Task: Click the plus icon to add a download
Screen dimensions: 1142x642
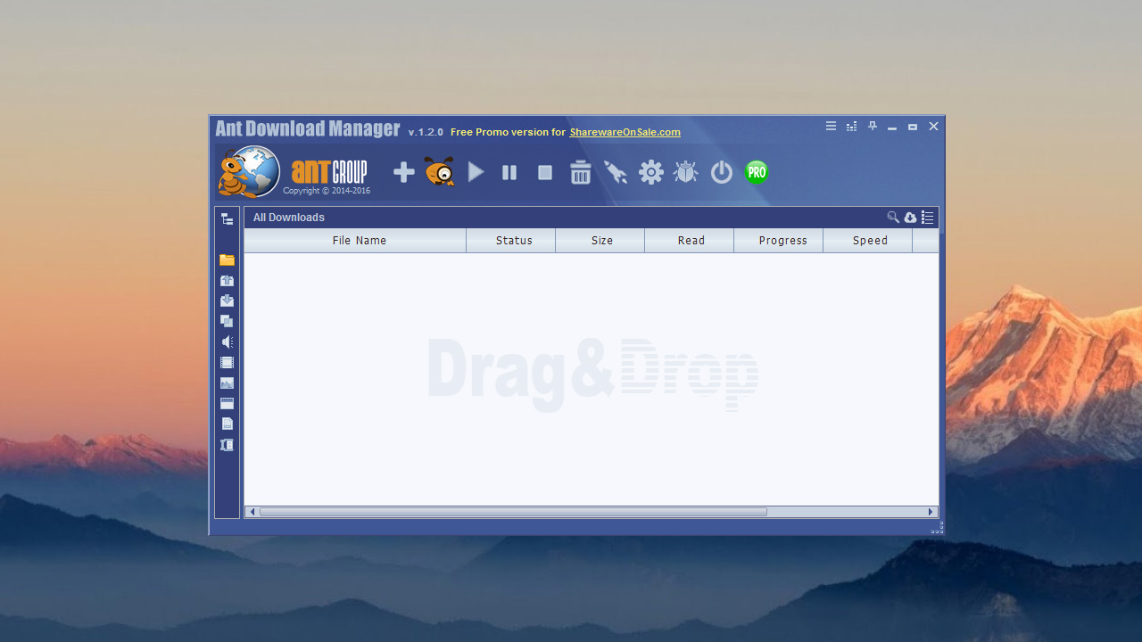Action: click(404, 173)
